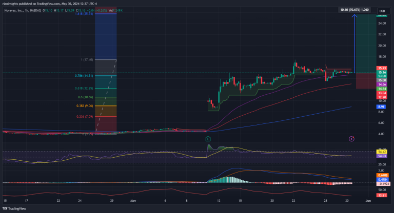Click the purple lightning bolt event icon
Screen dimensions: 394x213
pyautogui.click(x=351, y=138)
